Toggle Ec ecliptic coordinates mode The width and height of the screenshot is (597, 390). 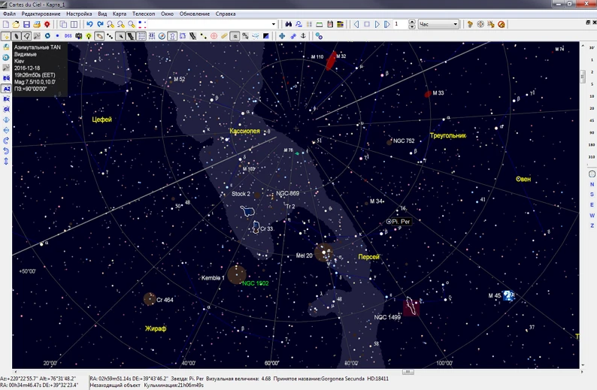click(6, 99)
